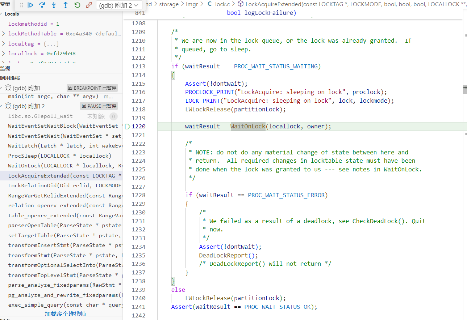Image resolution: width=467 pixels, height=320 pixels.
Task: Open the (gdb) 附加 2 session dropdown
Action: [x=119, y=5]
